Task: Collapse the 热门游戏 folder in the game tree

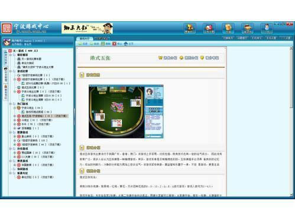Action: (x=11, y=104)
